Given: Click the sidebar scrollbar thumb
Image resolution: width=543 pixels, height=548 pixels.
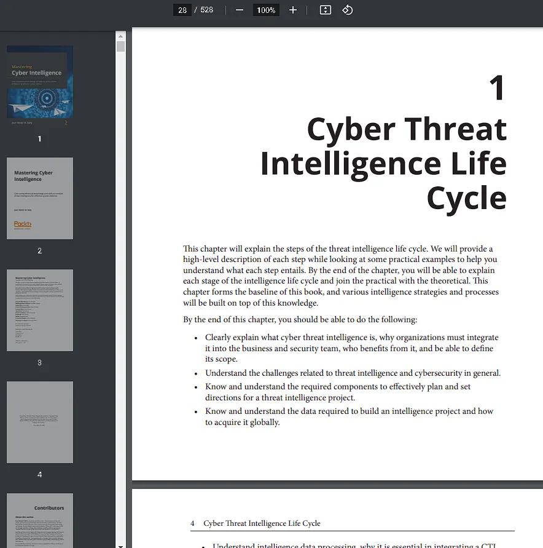Looking at the screenshot, I should [x=120, y=47].
